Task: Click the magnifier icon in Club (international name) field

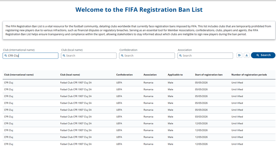Action: pos(6,56)
